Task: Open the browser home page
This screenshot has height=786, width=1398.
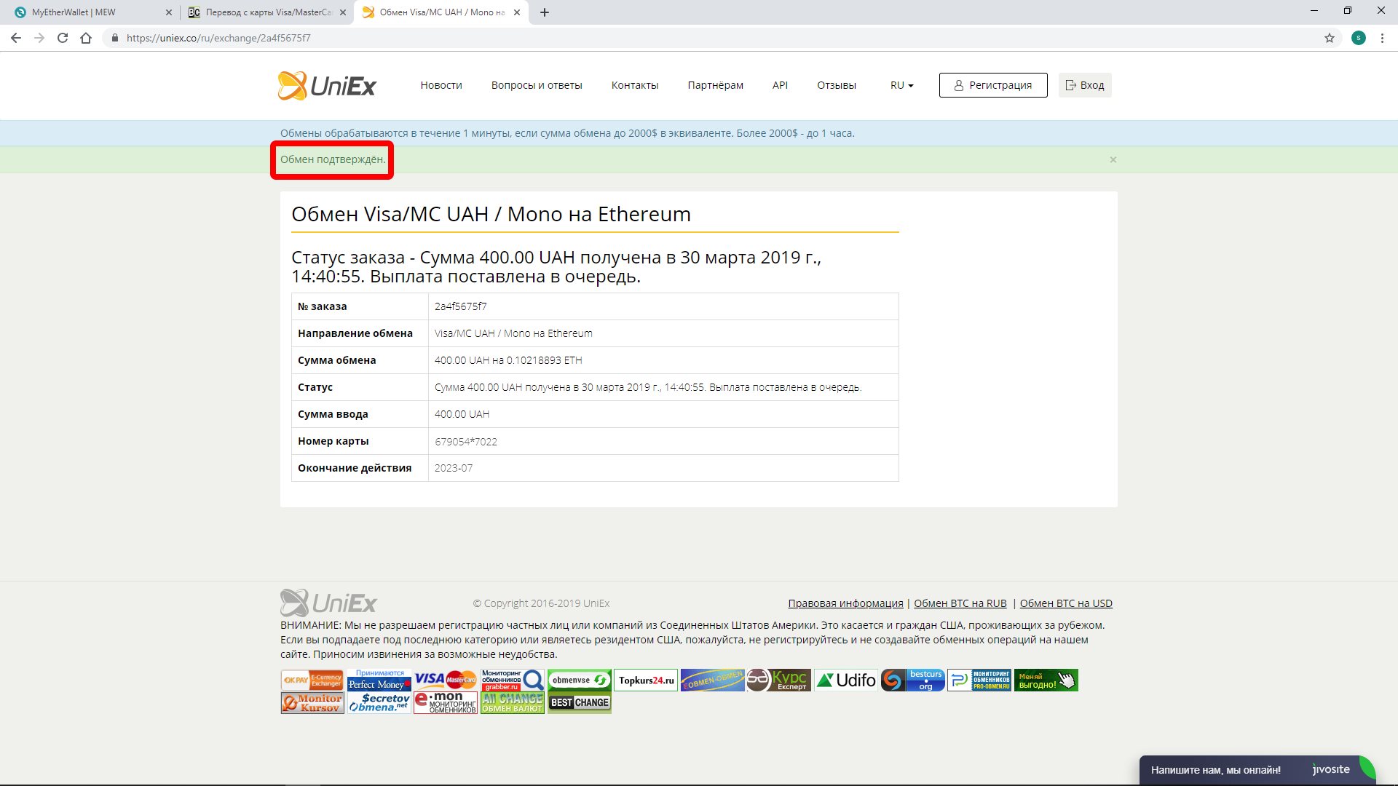Action: pyautogui.click(x=86, y=38)
